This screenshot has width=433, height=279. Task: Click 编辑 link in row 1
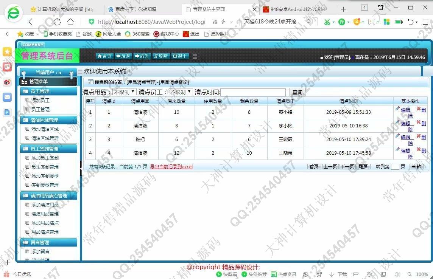click(x=406, y=110)
